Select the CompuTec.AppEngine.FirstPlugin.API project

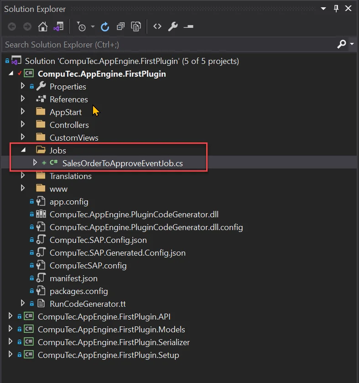(x=104, y=316)
